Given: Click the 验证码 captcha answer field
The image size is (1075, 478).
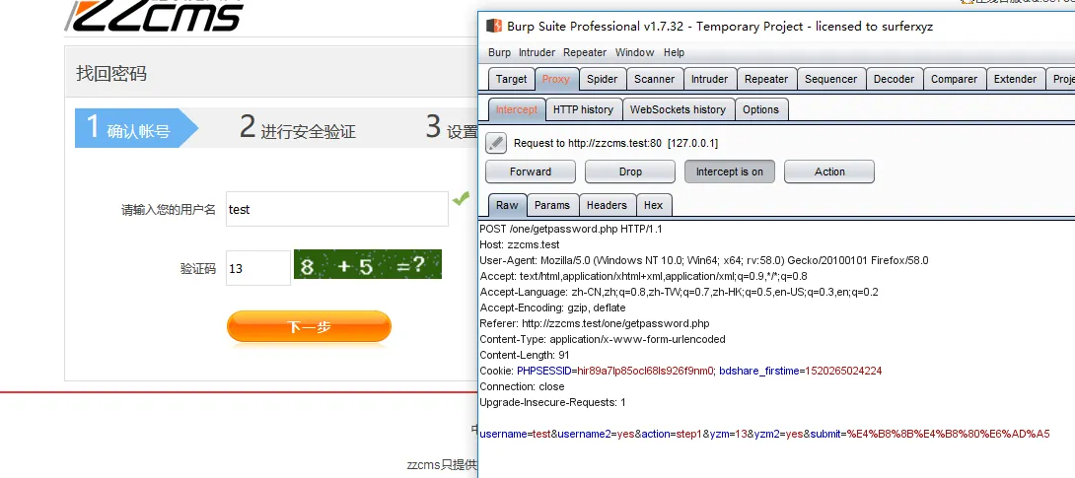Looking at the screenshot, I should tap(257, 268).
